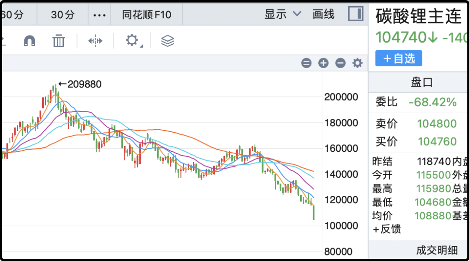Viewport: 469px width, 261px height.
Task: Click the 最低 value 104680
Action: [433, 202]
